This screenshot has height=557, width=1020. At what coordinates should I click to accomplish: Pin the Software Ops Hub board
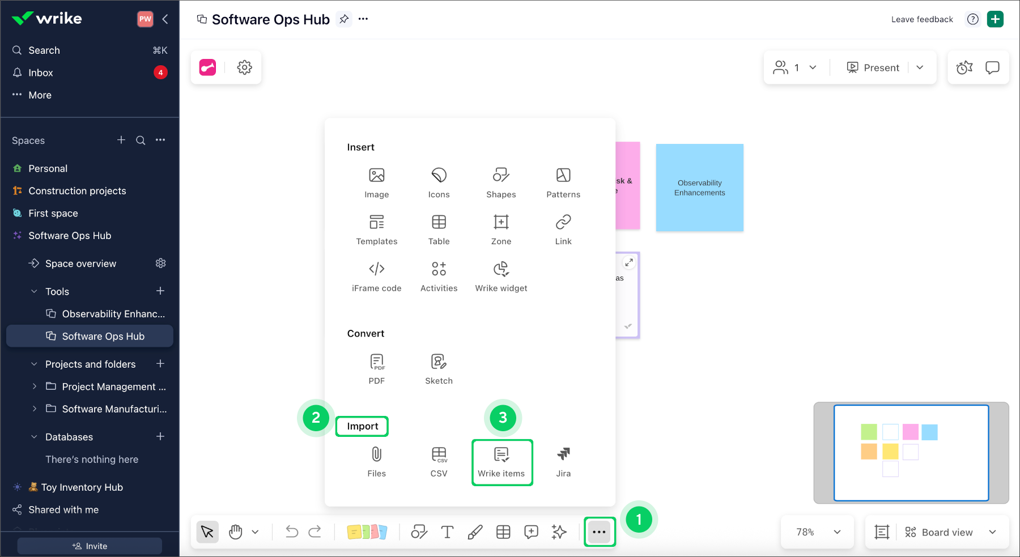[x=344, y=19]
